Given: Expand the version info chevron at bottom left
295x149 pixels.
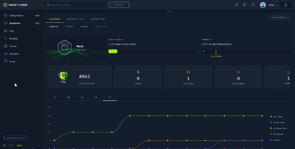Looking at the screenshot, I should 39,145.
